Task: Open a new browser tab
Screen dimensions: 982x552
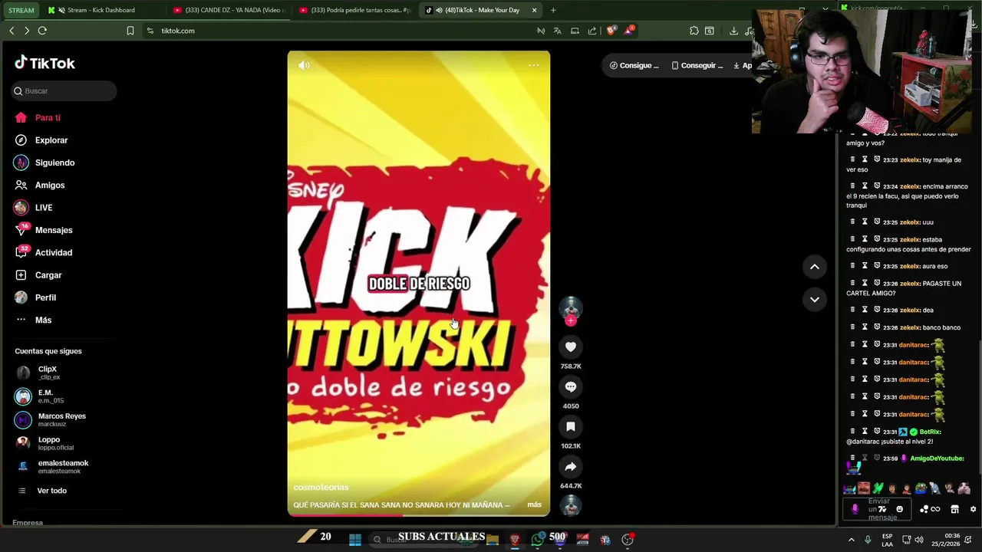Action: tap(553, 10)
